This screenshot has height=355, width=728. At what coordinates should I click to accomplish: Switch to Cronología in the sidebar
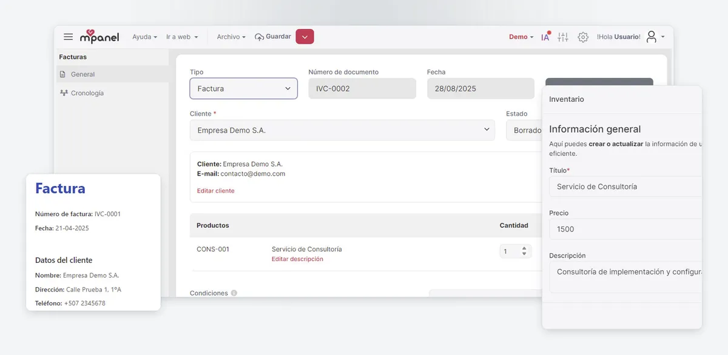(87, 93)
